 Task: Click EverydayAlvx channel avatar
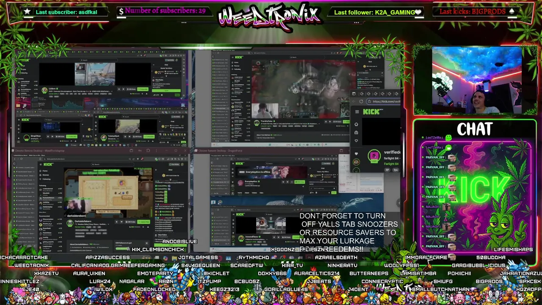241,183
